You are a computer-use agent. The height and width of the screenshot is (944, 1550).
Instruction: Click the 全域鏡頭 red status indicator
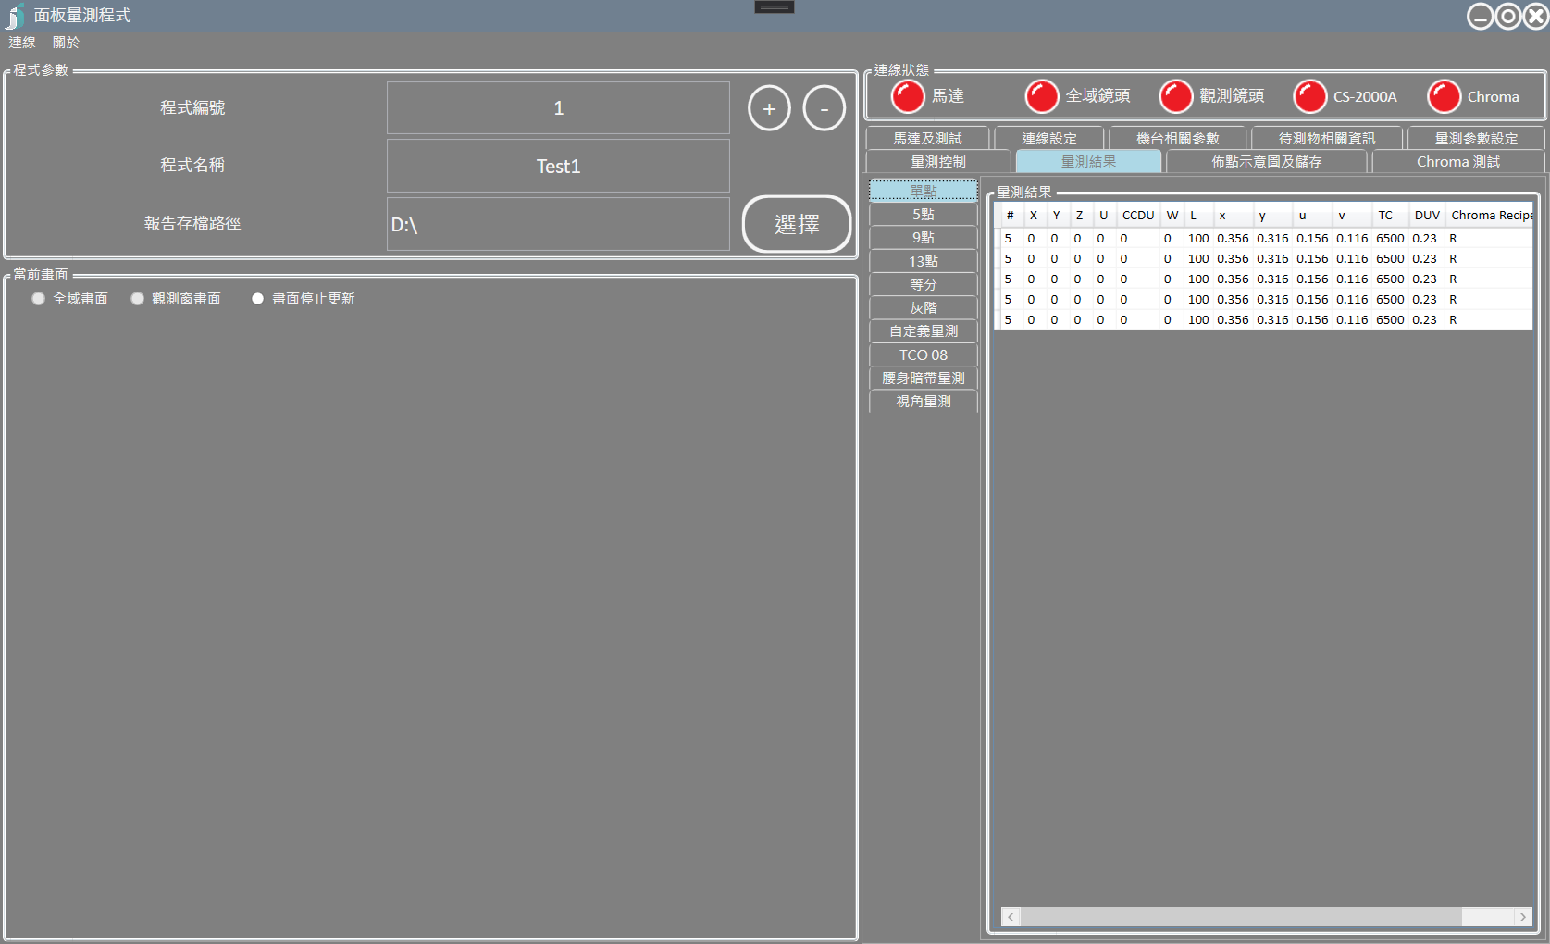coord(1042,96)
